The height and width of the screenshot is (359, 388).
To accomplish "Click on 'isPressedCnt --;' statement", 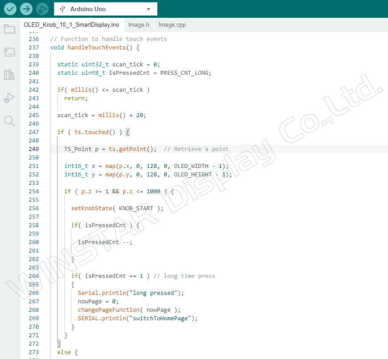I will coord(105,242).
